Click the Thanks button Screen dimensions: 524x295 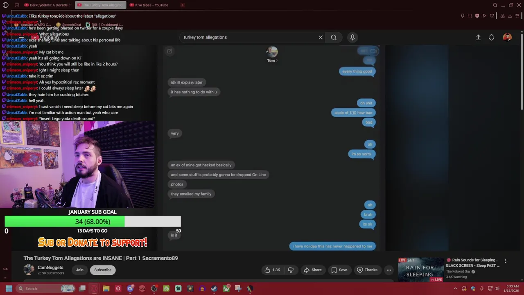click(x=367, y=270)
